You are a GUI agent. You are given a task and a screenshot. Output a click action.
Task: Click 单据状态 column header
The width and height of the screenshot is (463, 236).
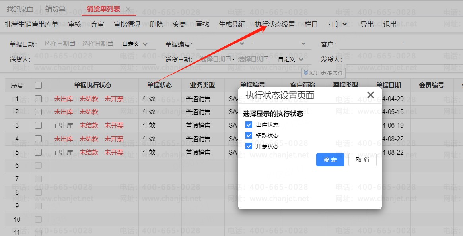point(160,85)
